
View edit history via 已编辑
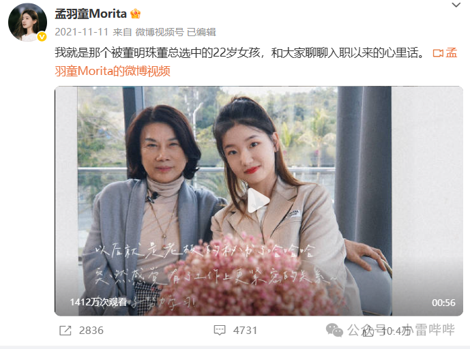tap(201, 32)
